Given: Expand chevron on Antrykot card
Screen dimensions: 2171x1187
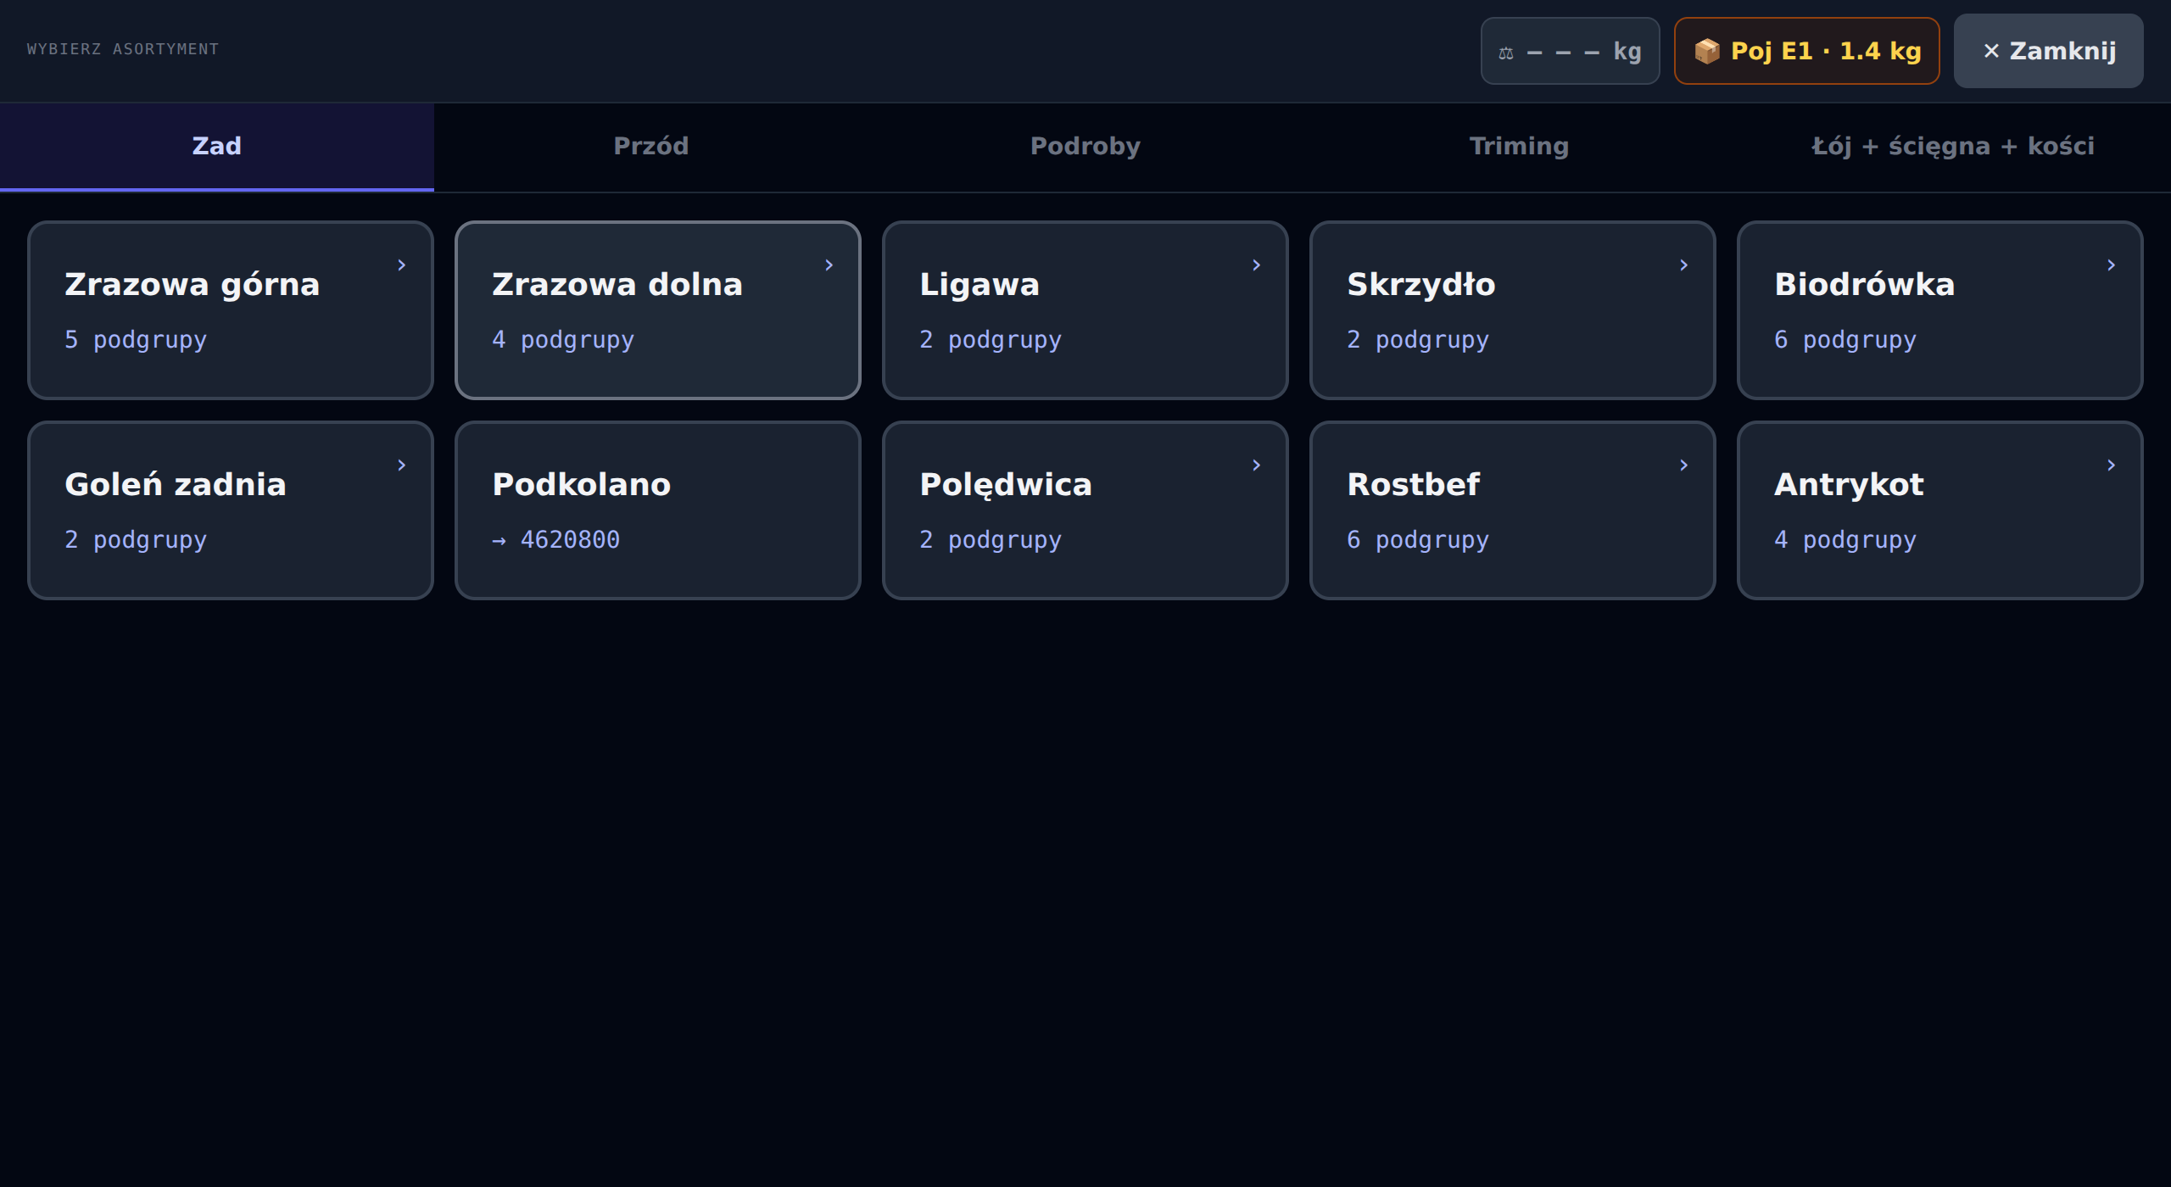Looking at the screenshot, I should (2111, 465).
